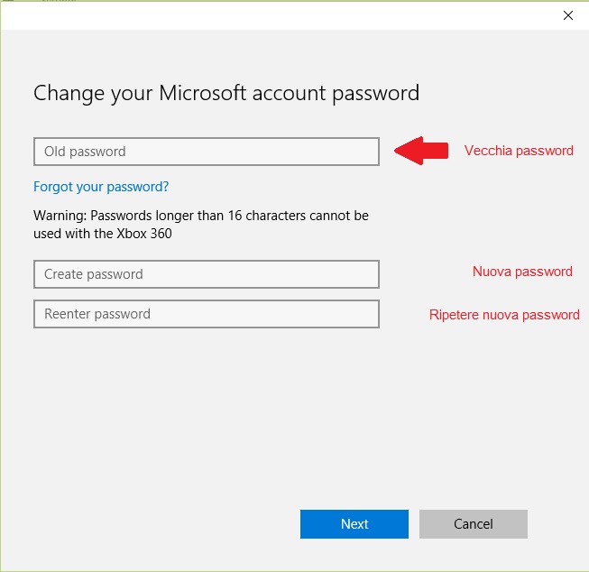The height and width of the screenshot is (572, 589).
Task: Click the Xbox 360 password length warning
Action: (201, 225)
